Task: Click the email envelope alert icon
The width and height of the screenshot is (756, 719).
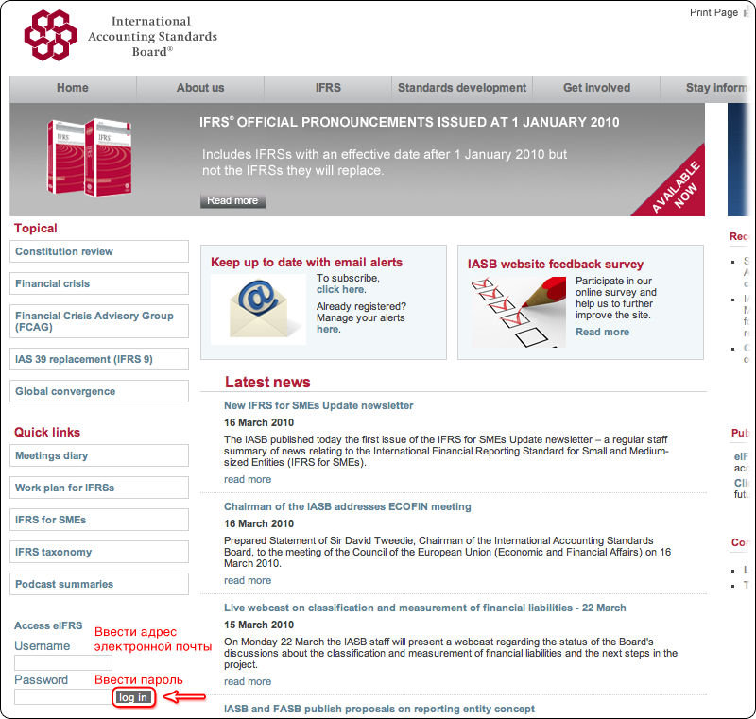Action: point(258,309)
